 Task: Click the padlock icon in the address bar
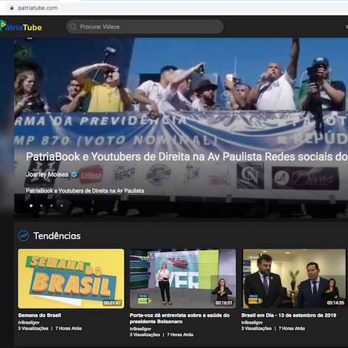pyautogui.click(x=12, y=8)
